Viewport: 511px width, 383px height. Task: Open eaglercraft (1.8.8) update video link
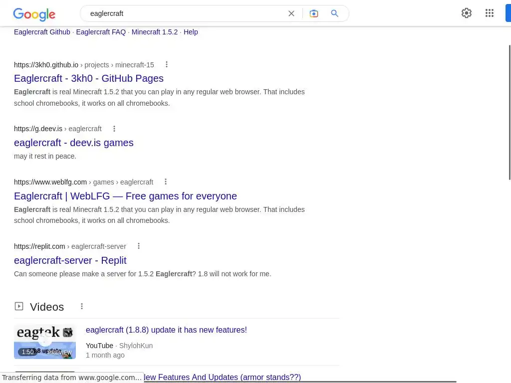[x=166, y=330]
